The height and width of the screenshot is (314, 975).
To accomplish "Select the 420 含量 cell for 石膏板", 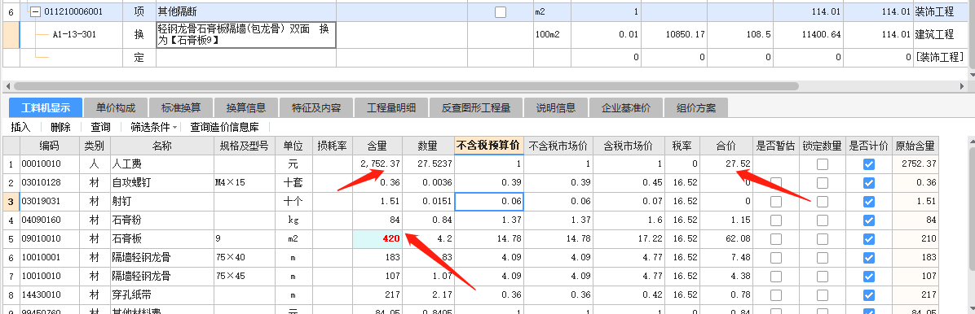I will 377,238.
